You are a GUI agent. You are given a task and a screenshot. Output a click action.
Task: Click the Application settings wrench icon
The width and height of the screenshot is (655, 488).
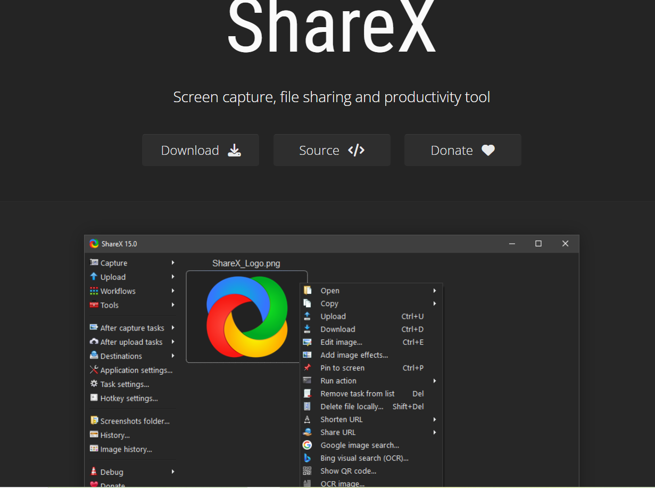point(94,370)
